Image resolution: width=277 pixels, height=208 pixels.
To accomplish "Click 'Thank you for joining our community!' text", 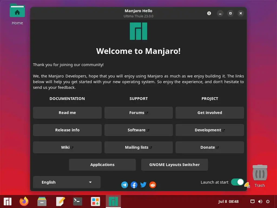I will point(68,65).
